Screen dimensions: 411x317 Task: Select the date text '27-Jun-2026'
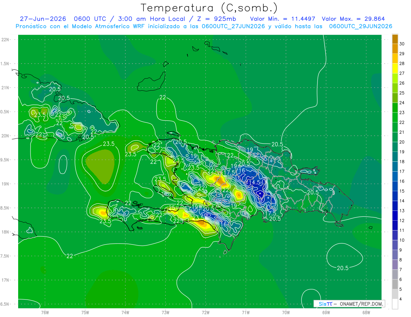[x=43, y=19]
